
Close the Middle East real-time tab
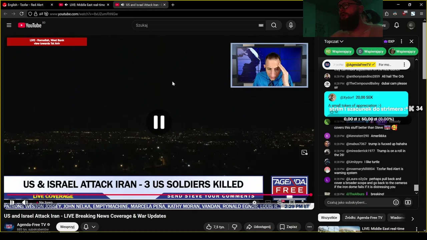tap(108, 5)
